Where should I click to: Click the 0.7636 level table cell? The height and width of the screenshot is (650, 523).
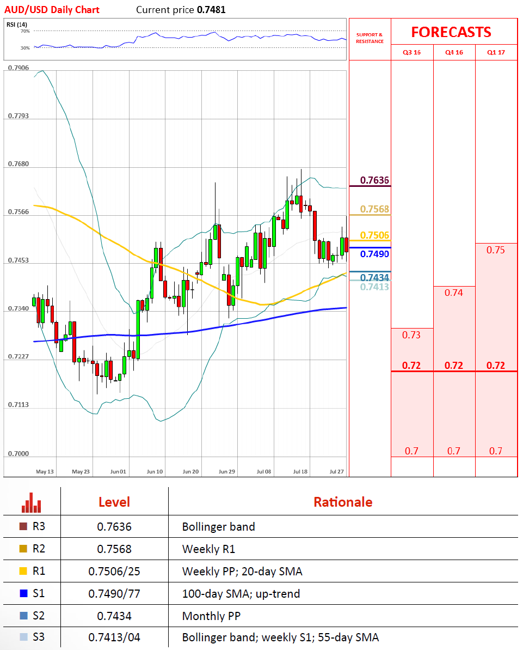pos(114,527)
